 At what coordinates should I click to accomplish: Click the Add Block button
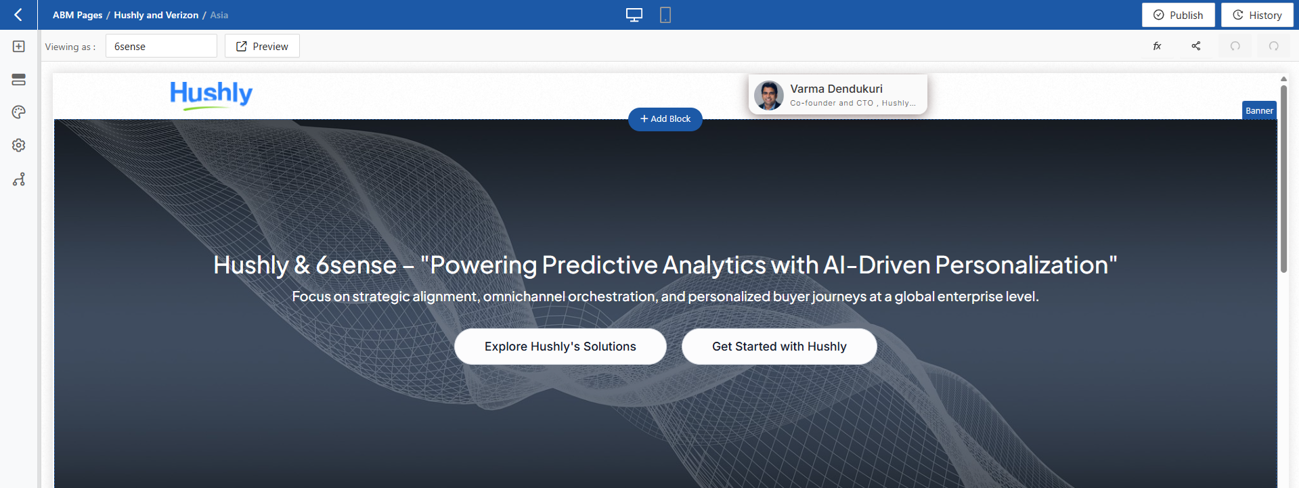665,119
